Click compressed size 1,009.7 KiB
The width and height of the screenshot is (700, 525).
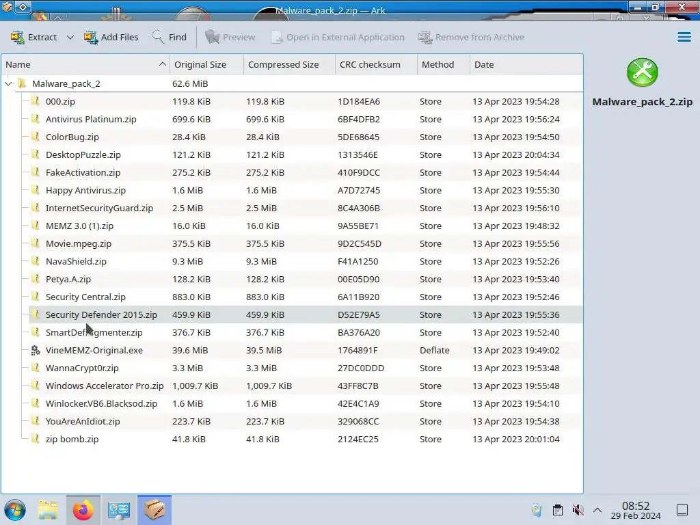coord(269,386)
